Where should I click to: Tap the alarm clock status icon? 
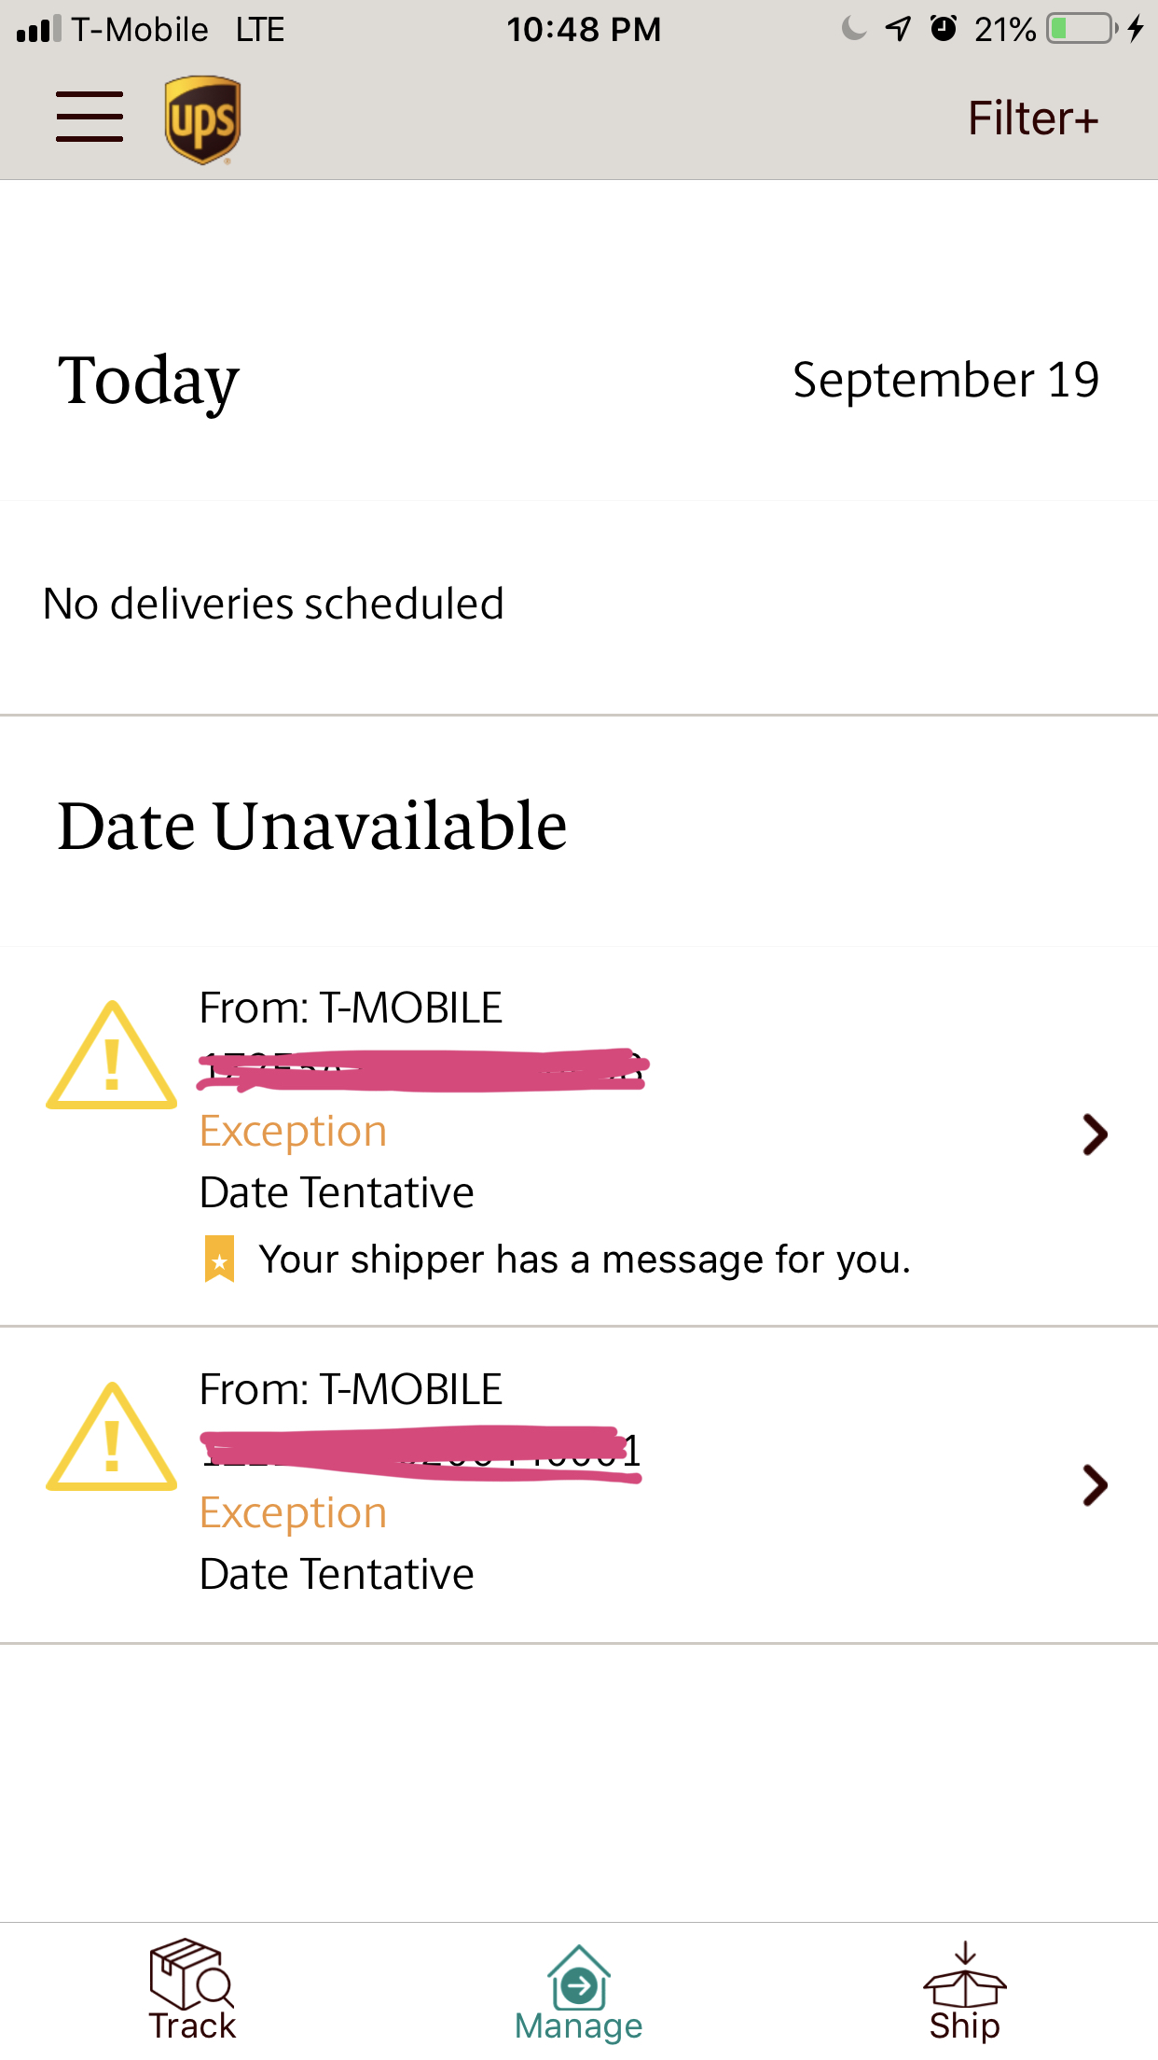(944, 29)
